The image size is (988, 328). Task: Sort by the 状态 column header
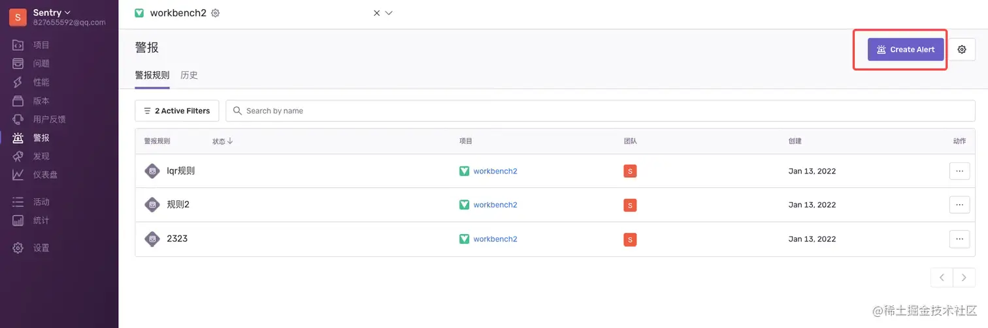coord(222,141)
